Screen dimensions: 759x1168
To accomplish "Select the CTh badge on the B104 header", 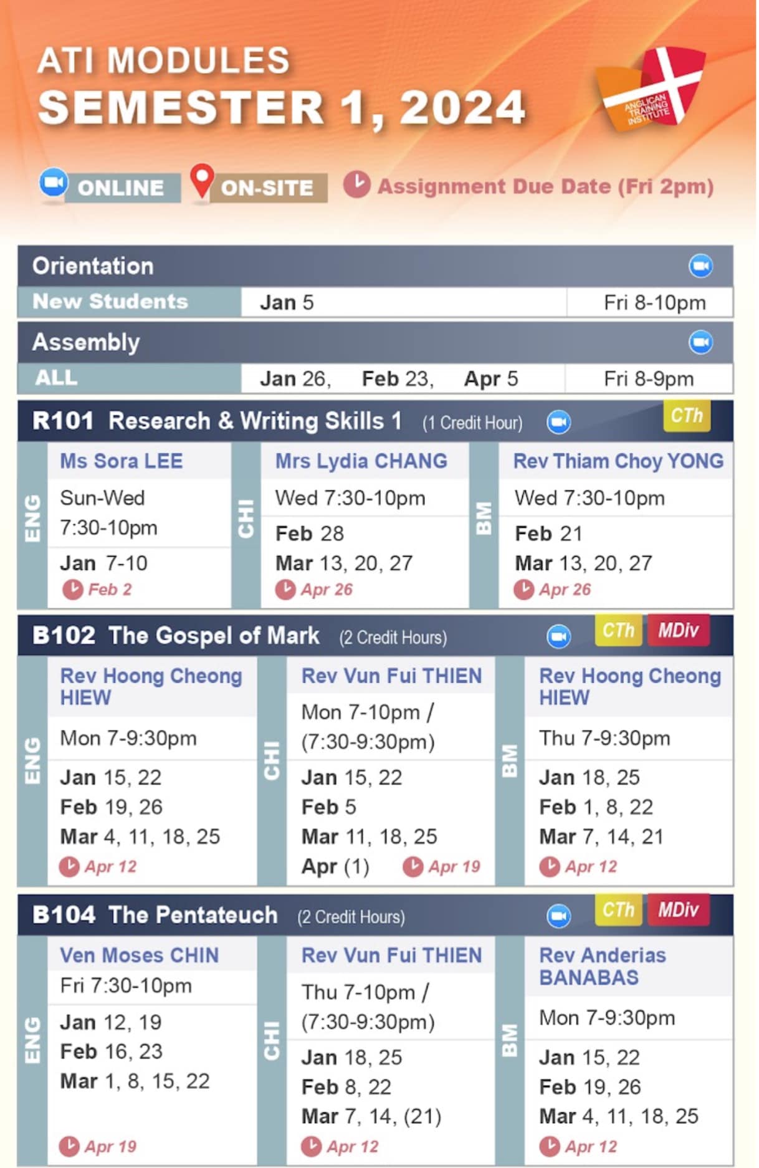I will tap(618, 909).
